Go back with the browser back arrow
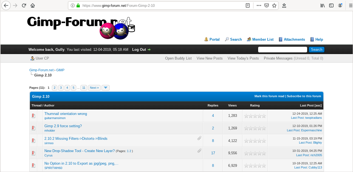The width and height of the screenshot is (353, 172). coord(6,5)
